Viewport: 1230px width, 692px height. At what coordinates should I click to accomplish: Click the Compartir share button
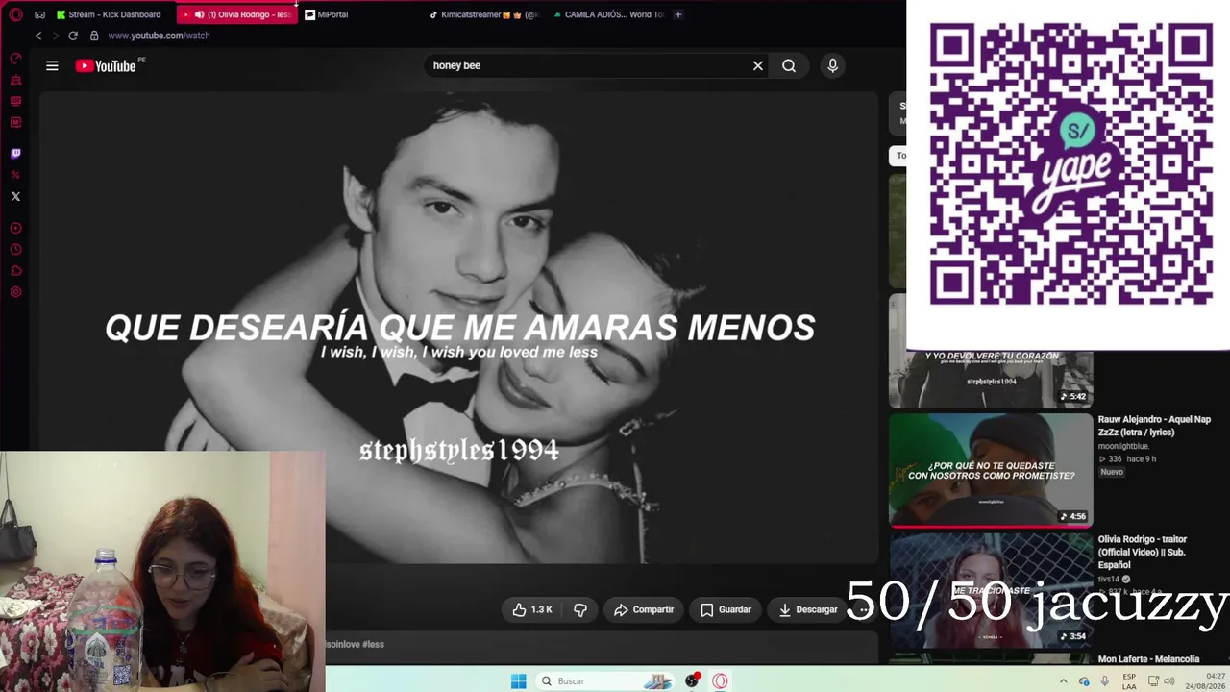point(644,609)
